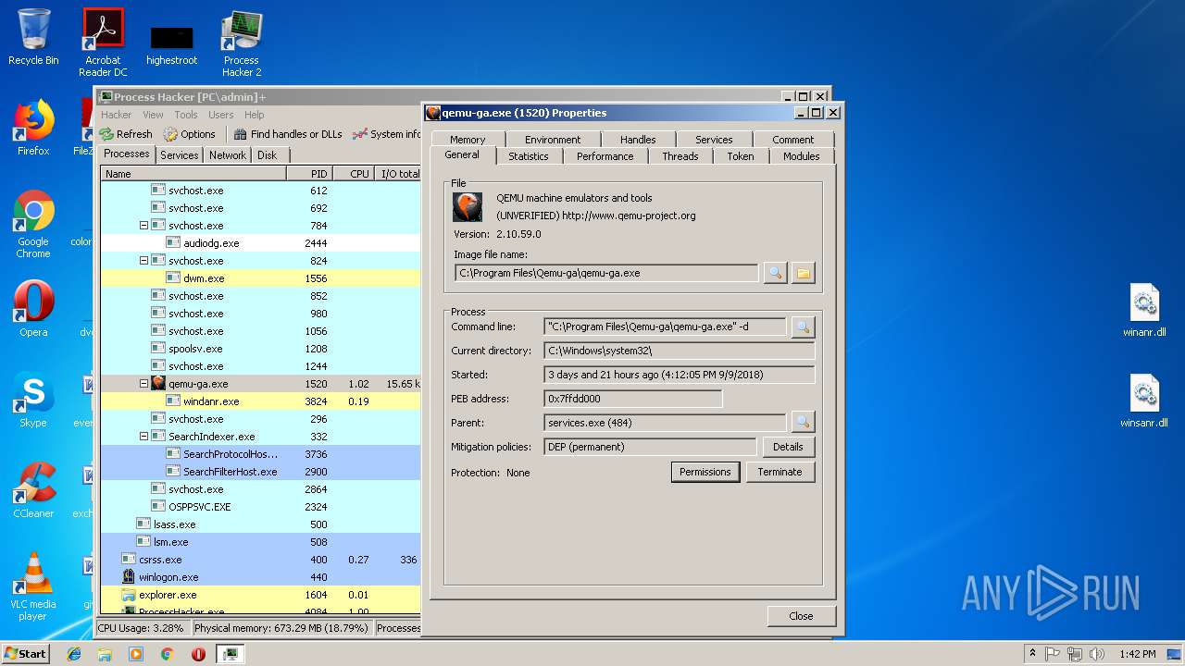
Task: Select the winsanr.dll file on desktop
Action: click(1144, 401)
